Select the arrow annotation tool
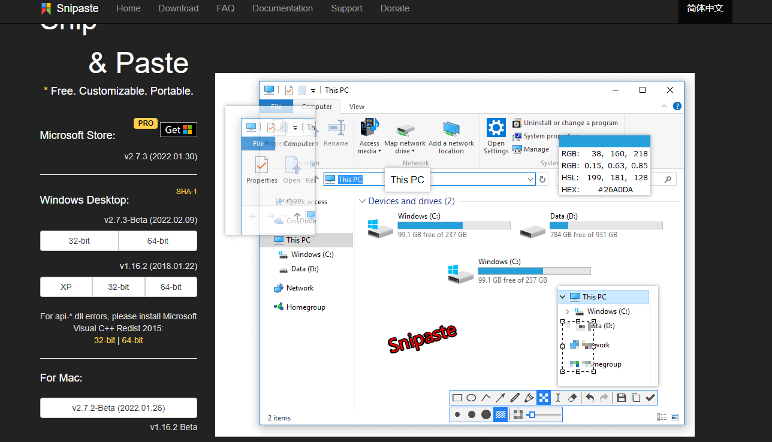Image resolution: width=772 pixels, height=442 pixels. pyautogui.click(x=500, y=397)
